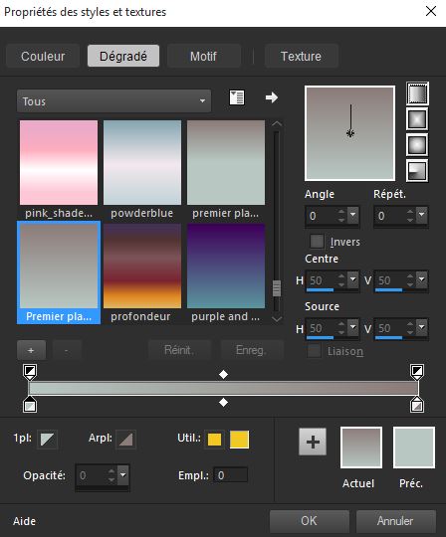446x537 pixels.
Task: Expand the Angle value dropdown
Action: tap(353, 215)
